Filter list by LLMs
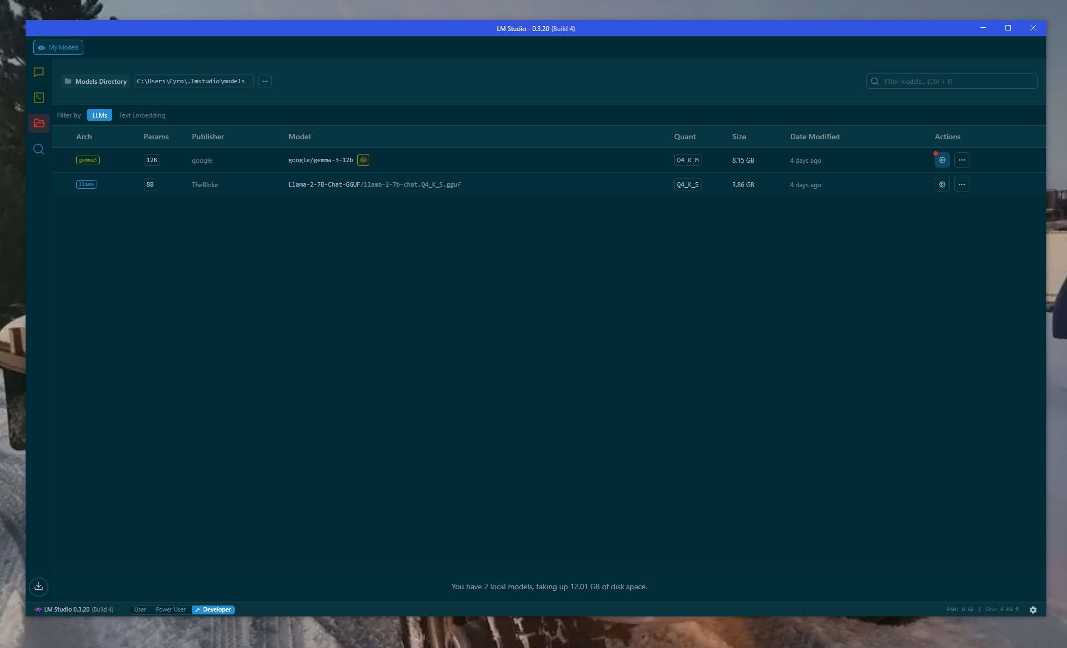The height and width of the screenshot is (648, 1067). [x=100, y=115]
